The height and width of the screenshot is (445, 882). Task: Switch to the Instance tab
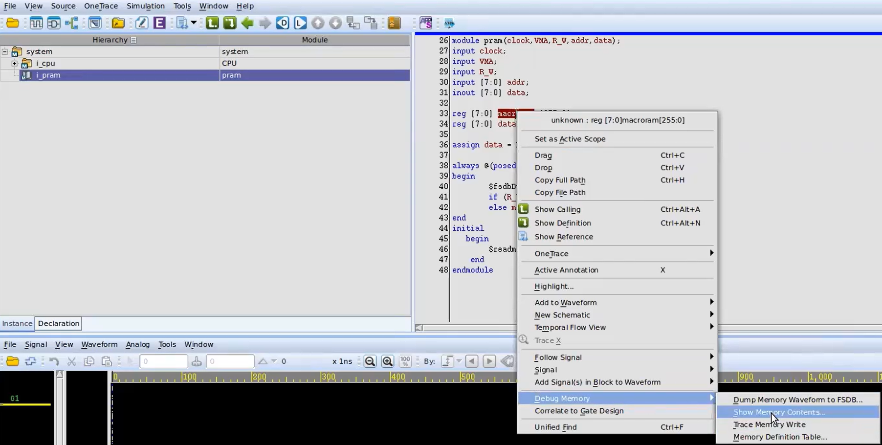[x=17, y=323]
